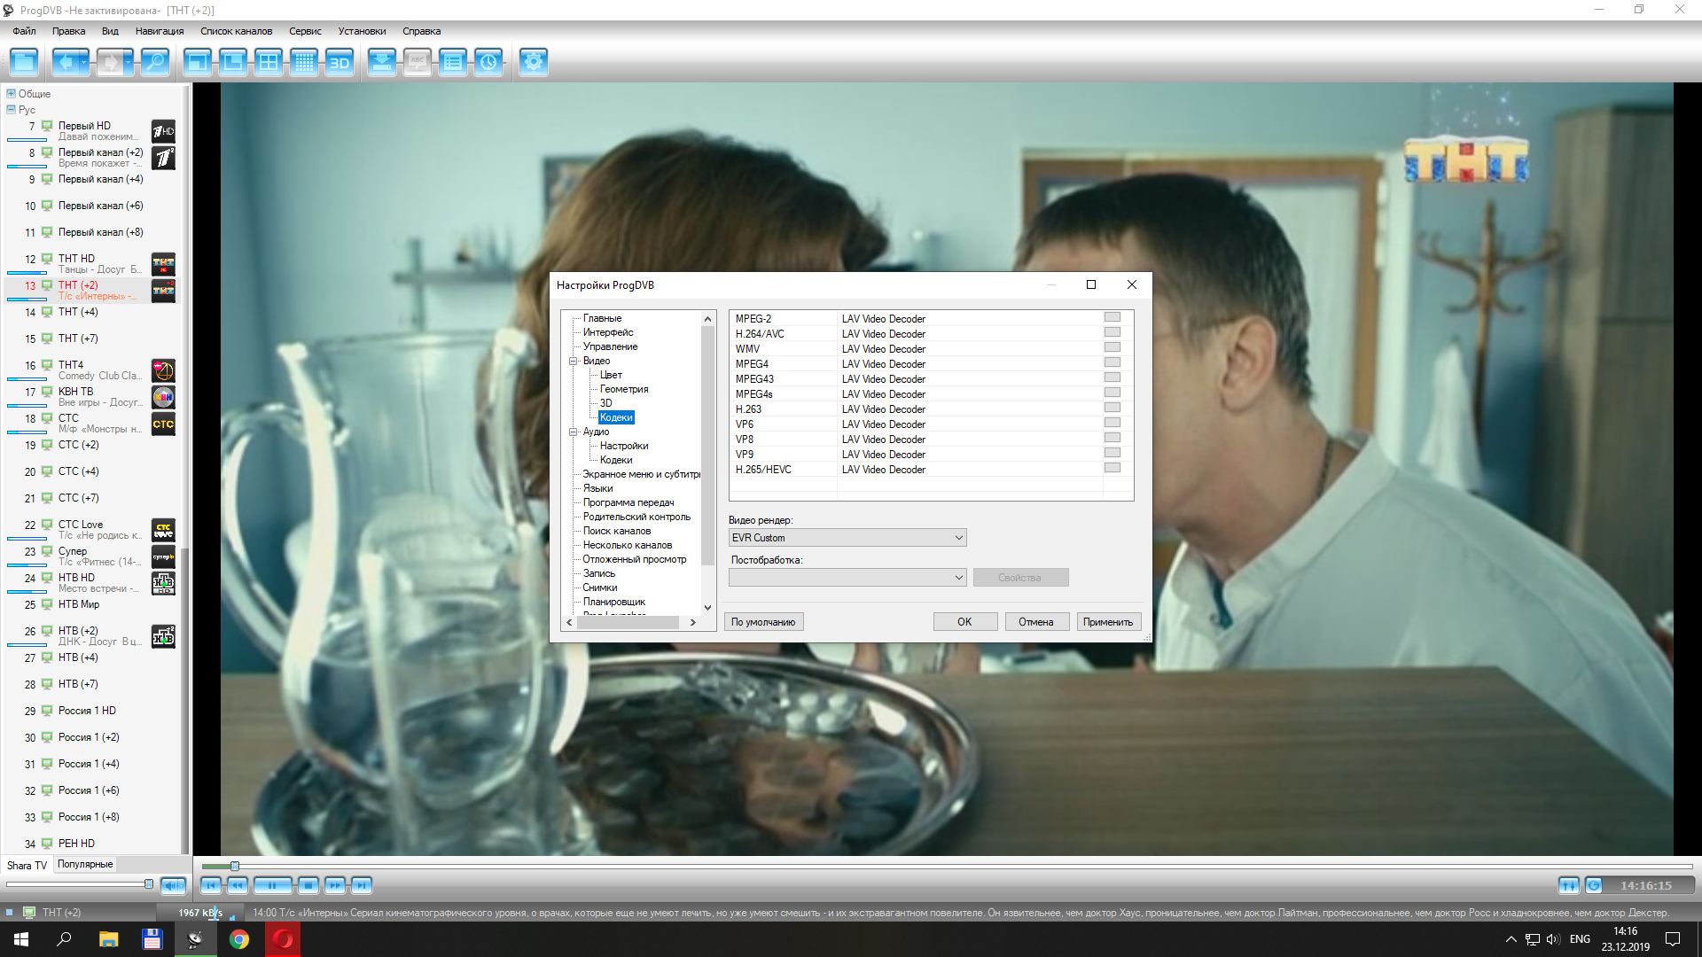Click the settings gear toolbar icon
Viewport: 1702px width, 957px height.
coord(533,62)
